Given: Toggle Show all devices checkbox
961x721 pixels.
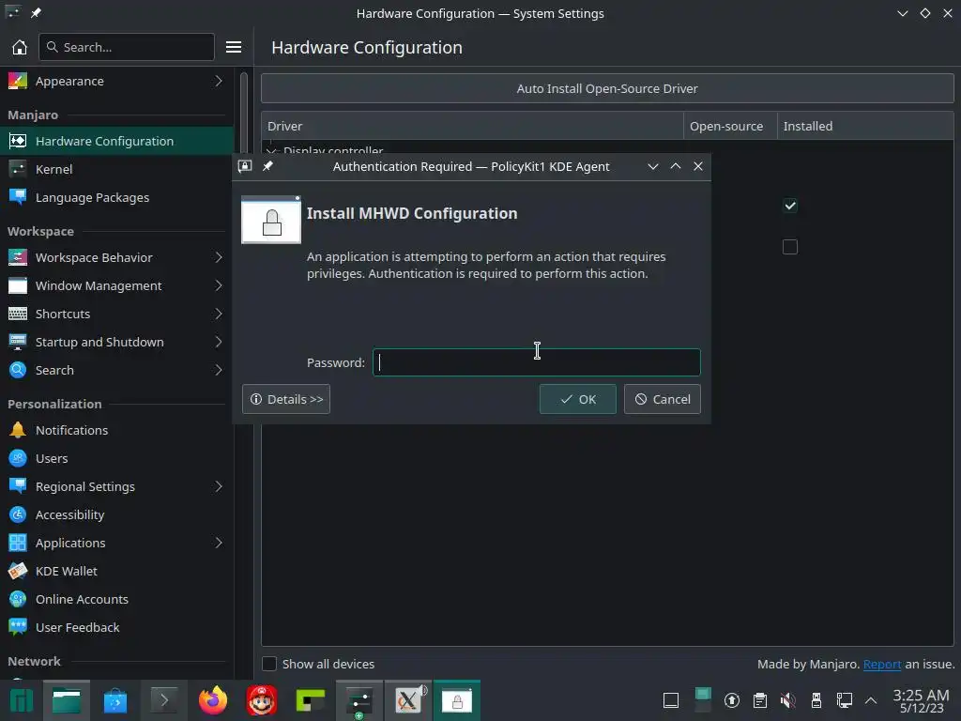Looking at the screenshot, I should [269, 664].
